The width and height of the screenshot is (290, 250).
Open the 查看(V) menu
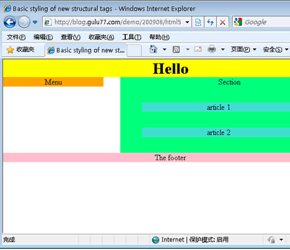pyautogui.click(x=71, y=38)
